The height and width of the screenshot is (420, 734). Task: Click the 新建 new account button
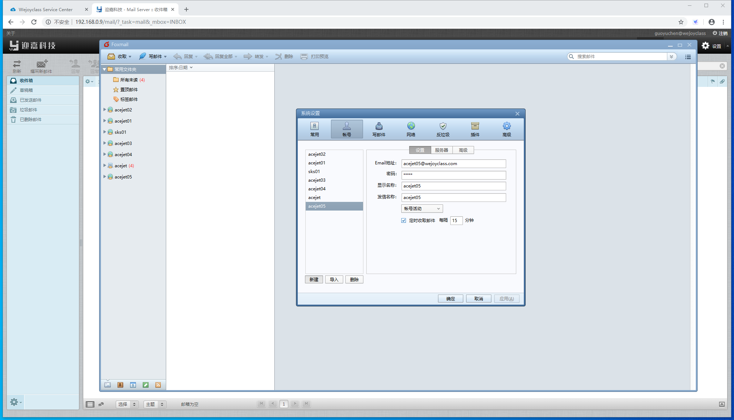click(314, 279)
